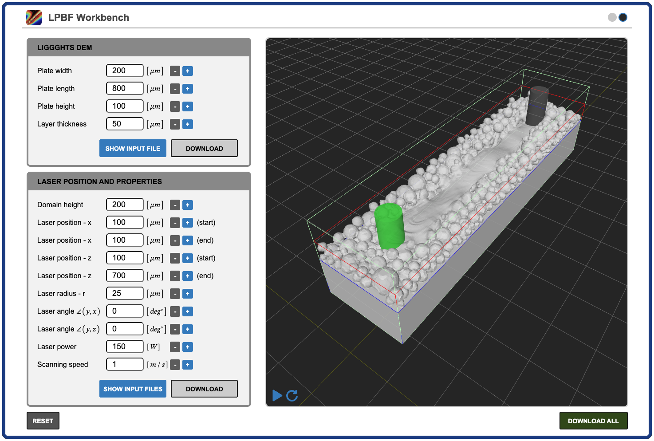The height and width of the screenshot is (441, 654).
Task: Switch to the light theme dot
Action: [x=612, y=17]
